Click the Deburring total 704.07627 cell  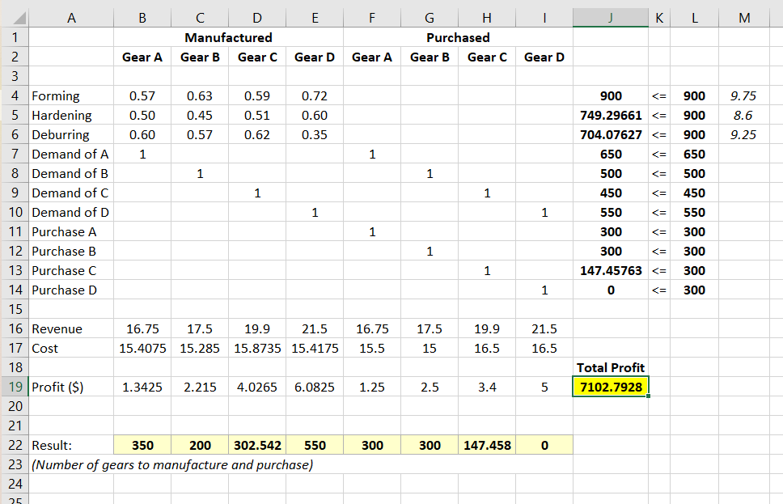(x=611, y=134)
